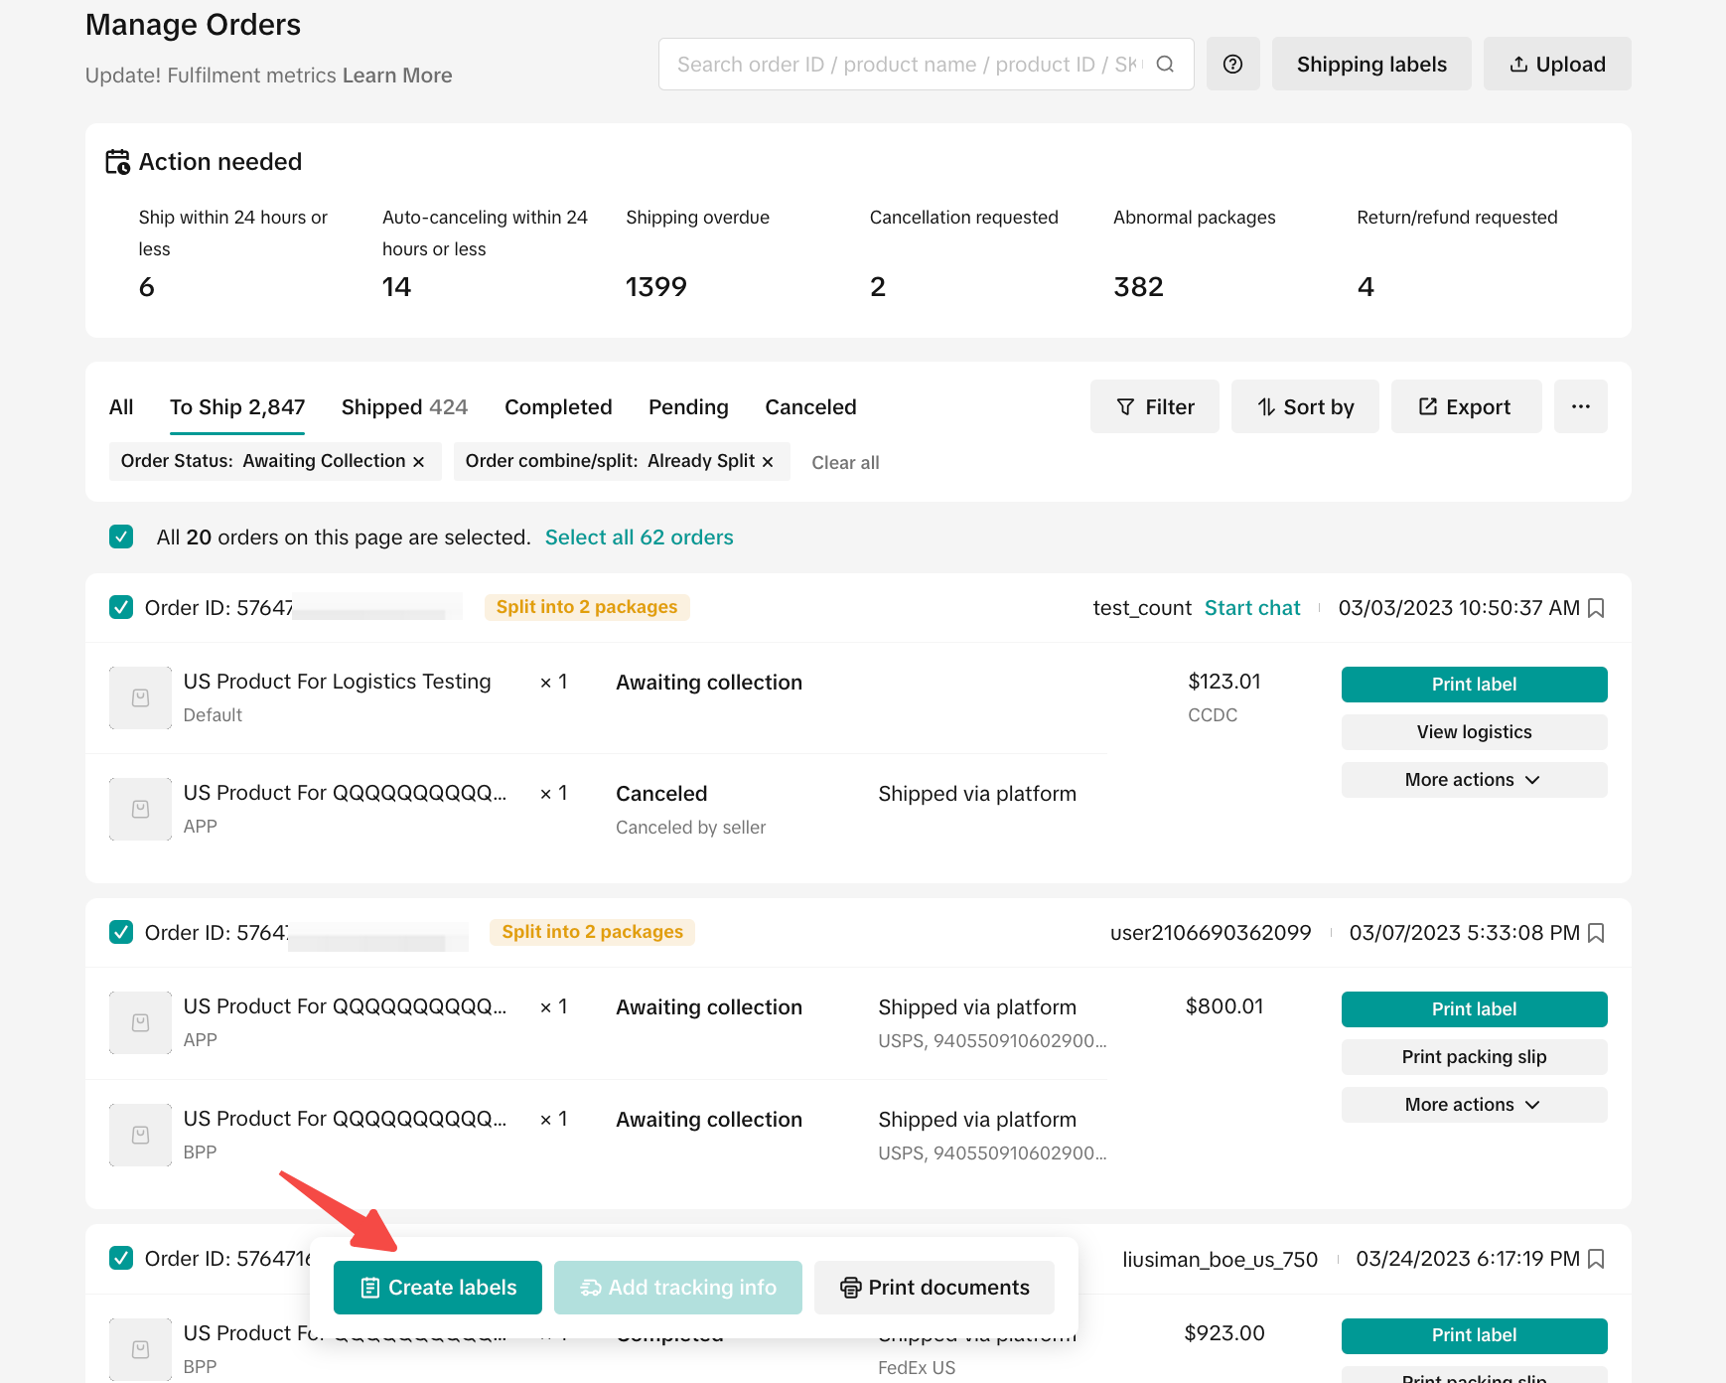Switch to the Shipped tab
1726x1383 pixels.
pos(403,407)
